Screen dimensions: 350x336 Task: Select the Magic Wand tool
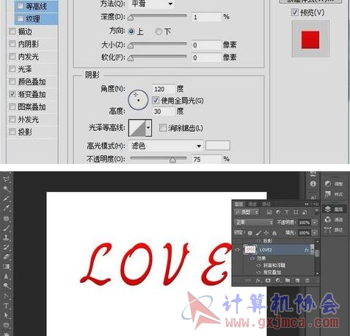tap(7, 189)
